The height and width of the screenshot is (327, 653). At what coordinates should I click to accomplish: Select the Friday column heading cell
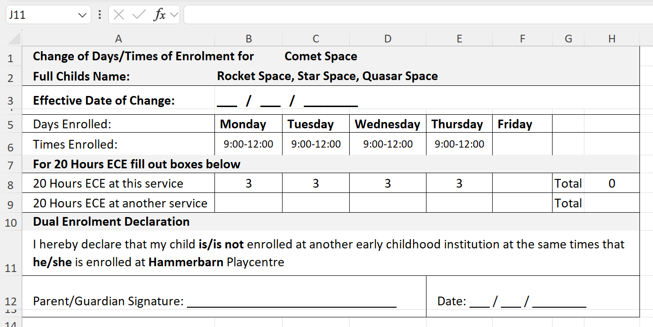coord(522,124)
